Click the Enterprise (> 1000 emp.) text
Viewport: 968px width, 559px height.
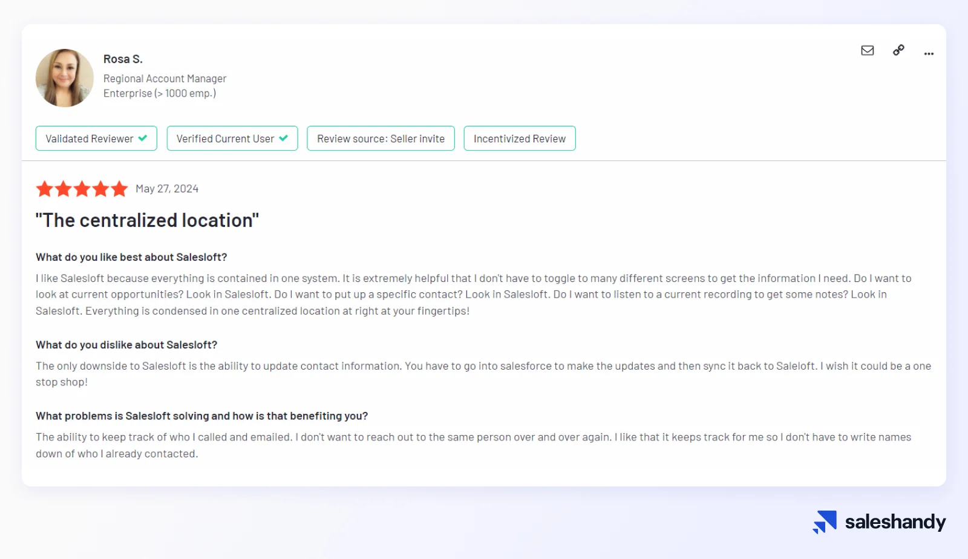point(160,93)
